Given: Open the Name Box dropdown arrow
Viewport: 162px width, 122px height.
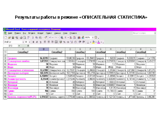Looking at the screenshot, I should click(19, 46).
